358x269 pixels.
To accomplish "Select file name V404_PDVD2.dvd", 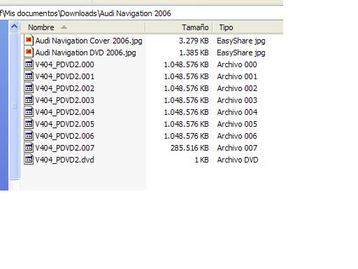I will click(x=64, y=160).
